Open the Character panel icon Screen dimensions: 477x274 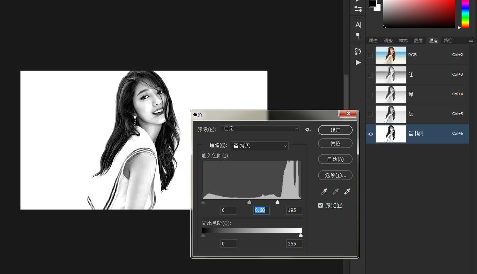pyautogui.click(x=358, y=25)
